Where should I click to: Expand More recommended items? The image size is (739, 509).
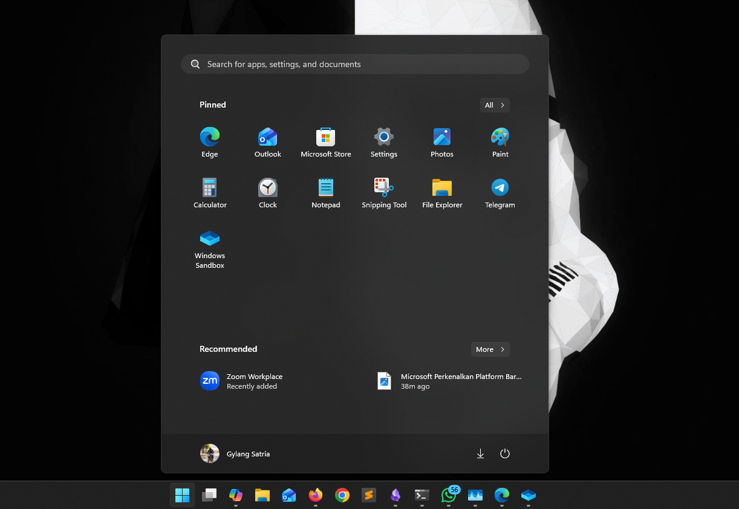click(x=490, y=349)
